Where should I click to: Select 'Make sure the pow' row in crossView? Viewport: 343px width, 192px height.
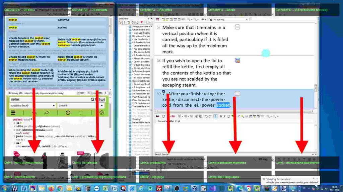[x=141, y=71]
